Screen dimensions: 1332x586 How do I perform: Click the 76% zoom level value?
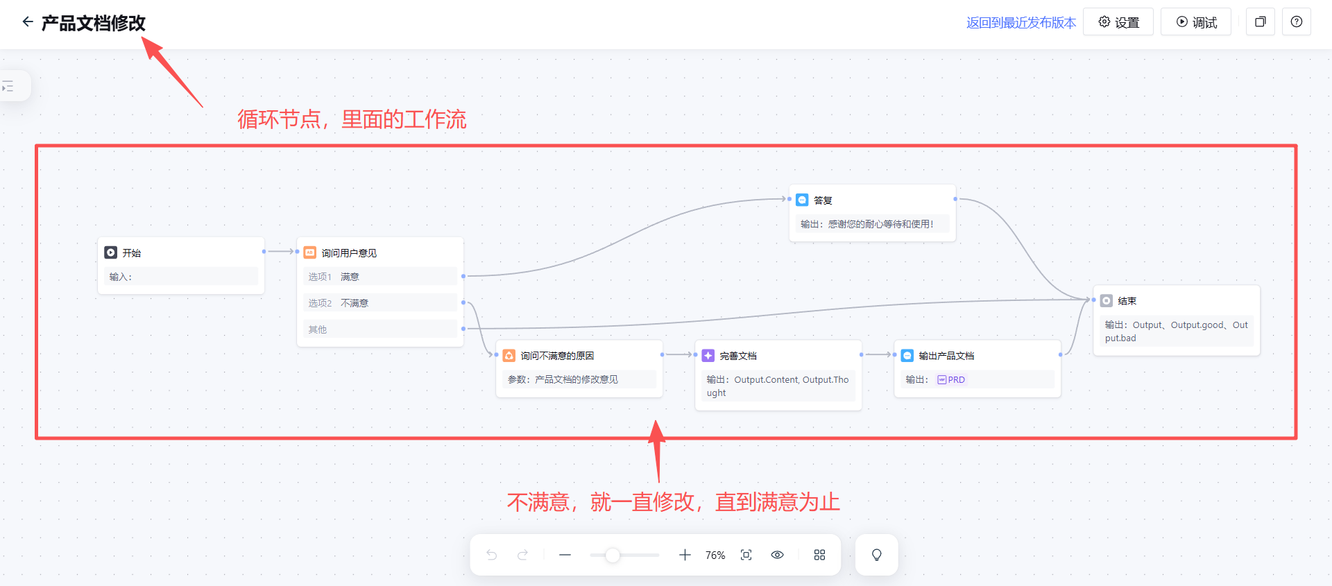pyautogui.click(x=715, y=555)
